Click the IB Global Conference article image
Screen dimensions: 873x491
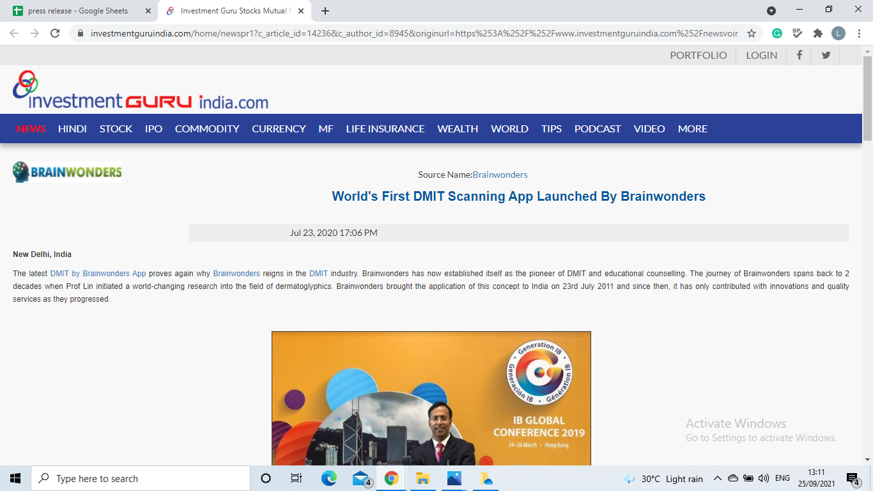(431, 398)
